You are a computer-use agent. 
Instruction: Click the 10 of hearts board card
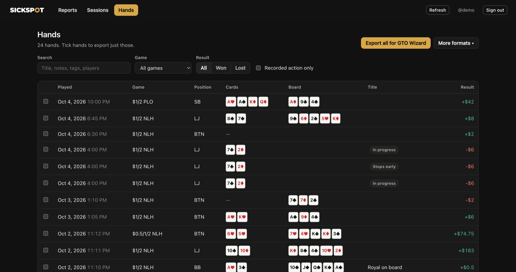(x=326, y=250)
